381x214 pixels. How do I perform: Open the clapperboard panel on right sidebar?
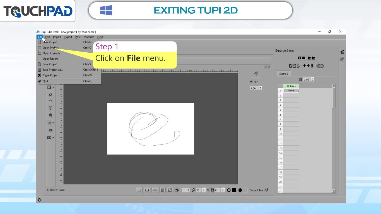coord(342,52)
